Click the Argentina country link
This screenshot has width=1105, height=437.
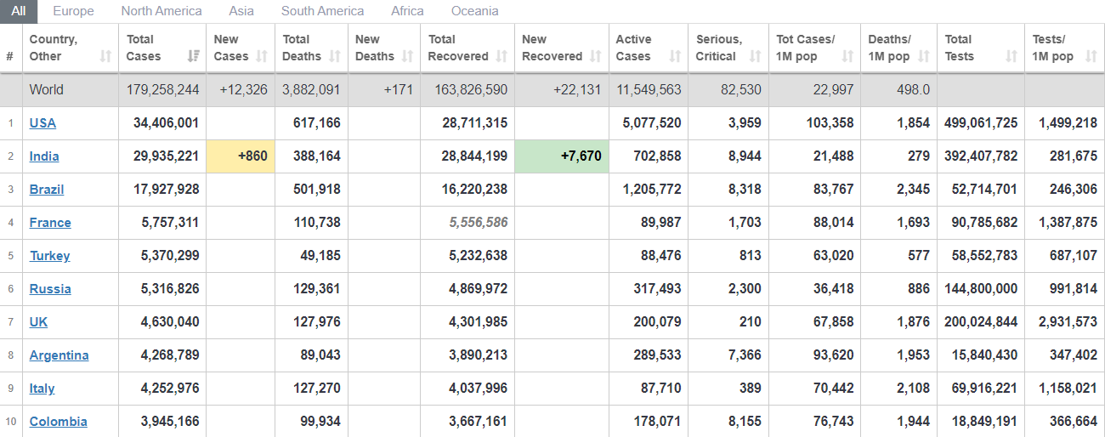coord(59,355)
